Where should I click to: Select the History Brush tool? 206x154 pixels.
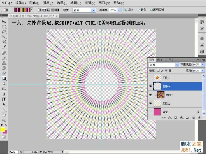(x=4, y=68)
